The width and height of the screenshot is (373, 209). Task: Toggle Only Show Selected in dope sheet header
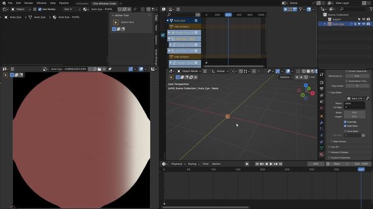[x=286, y=9]
